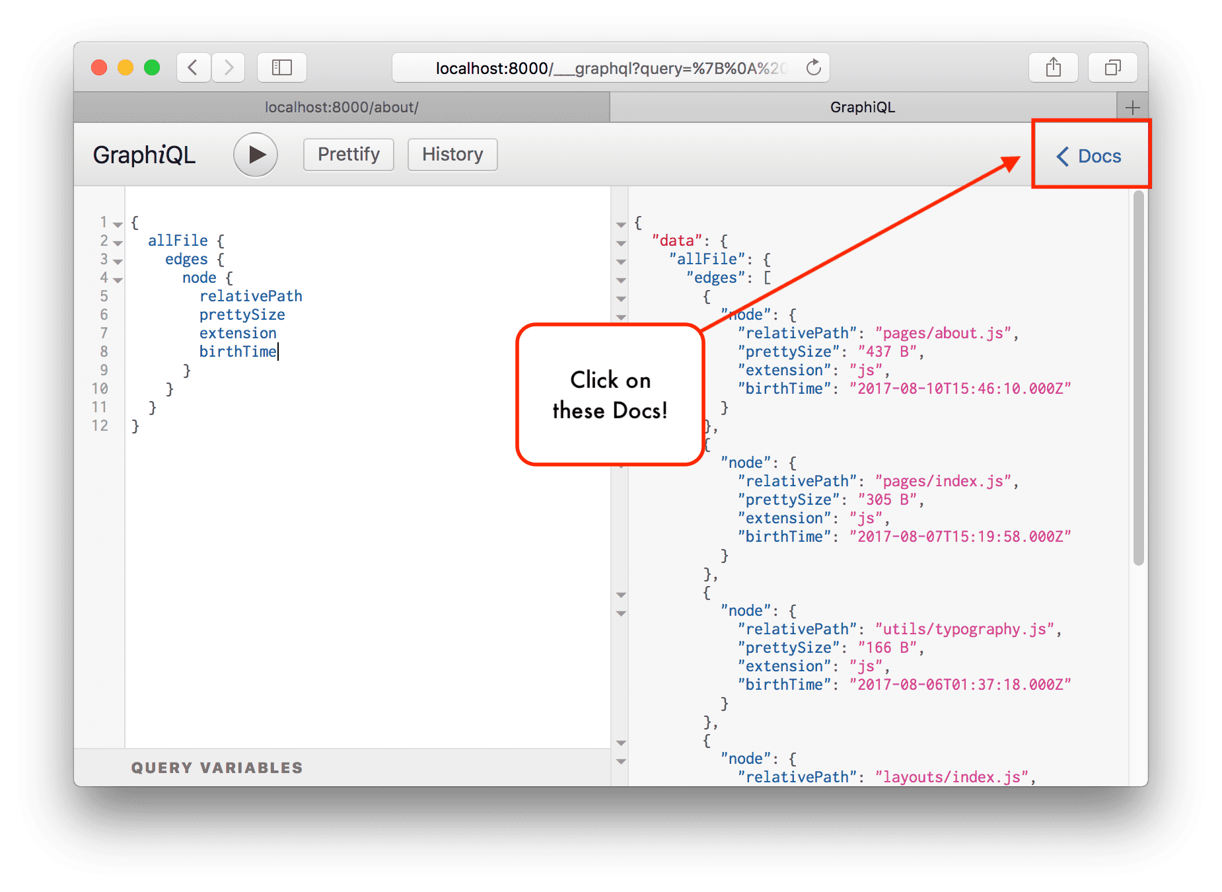The height and width of the screenshot is (892, 1222).
Task: Collapse allFile block on line 2
Action: (x=118, y=243)
